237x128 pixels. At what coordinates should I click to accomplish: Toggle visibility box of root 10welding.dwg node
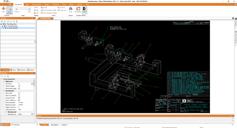point(3,24)
